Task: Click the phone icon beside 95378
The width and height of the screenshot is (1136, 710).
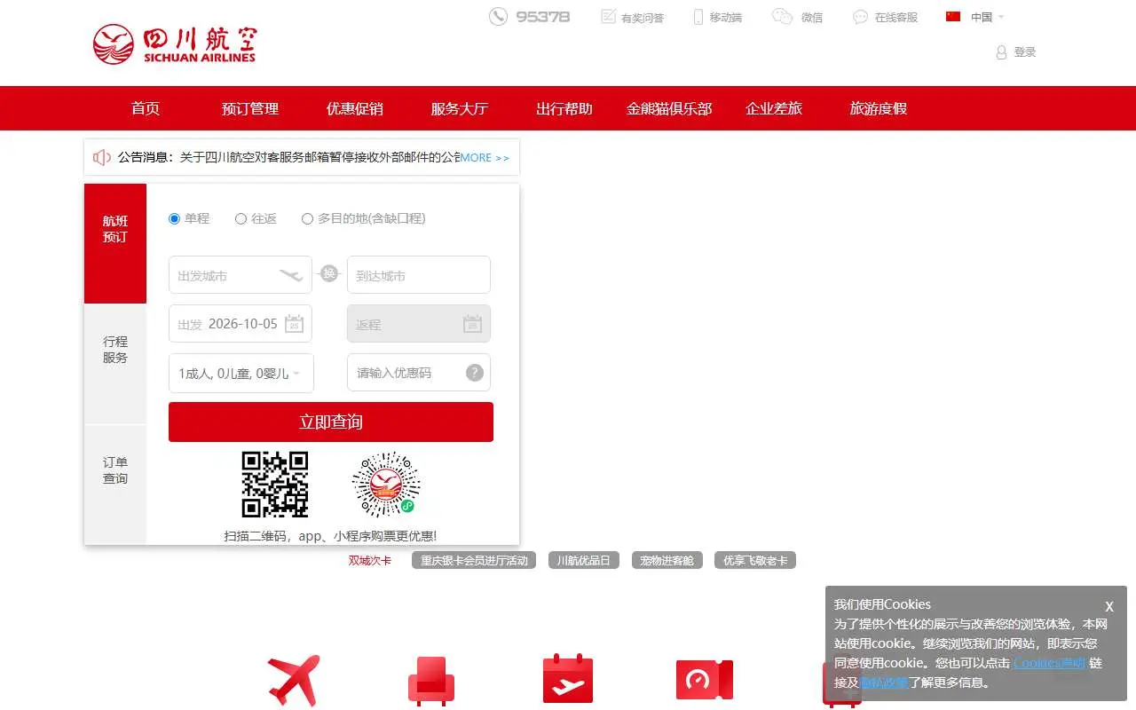Action: [498, 16]
